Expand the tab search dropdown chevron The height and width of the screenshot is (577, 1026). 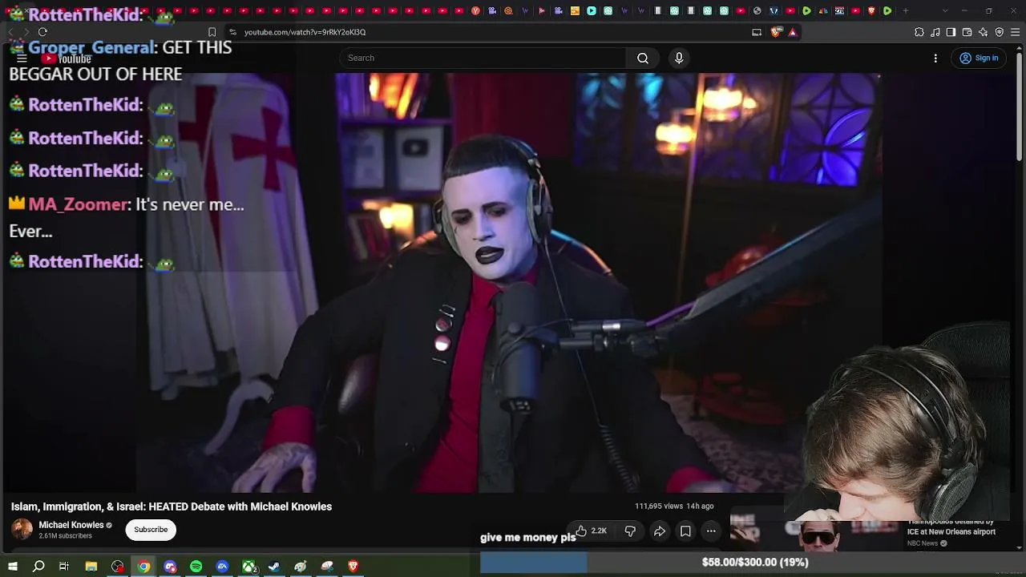[x=945, y=10]
